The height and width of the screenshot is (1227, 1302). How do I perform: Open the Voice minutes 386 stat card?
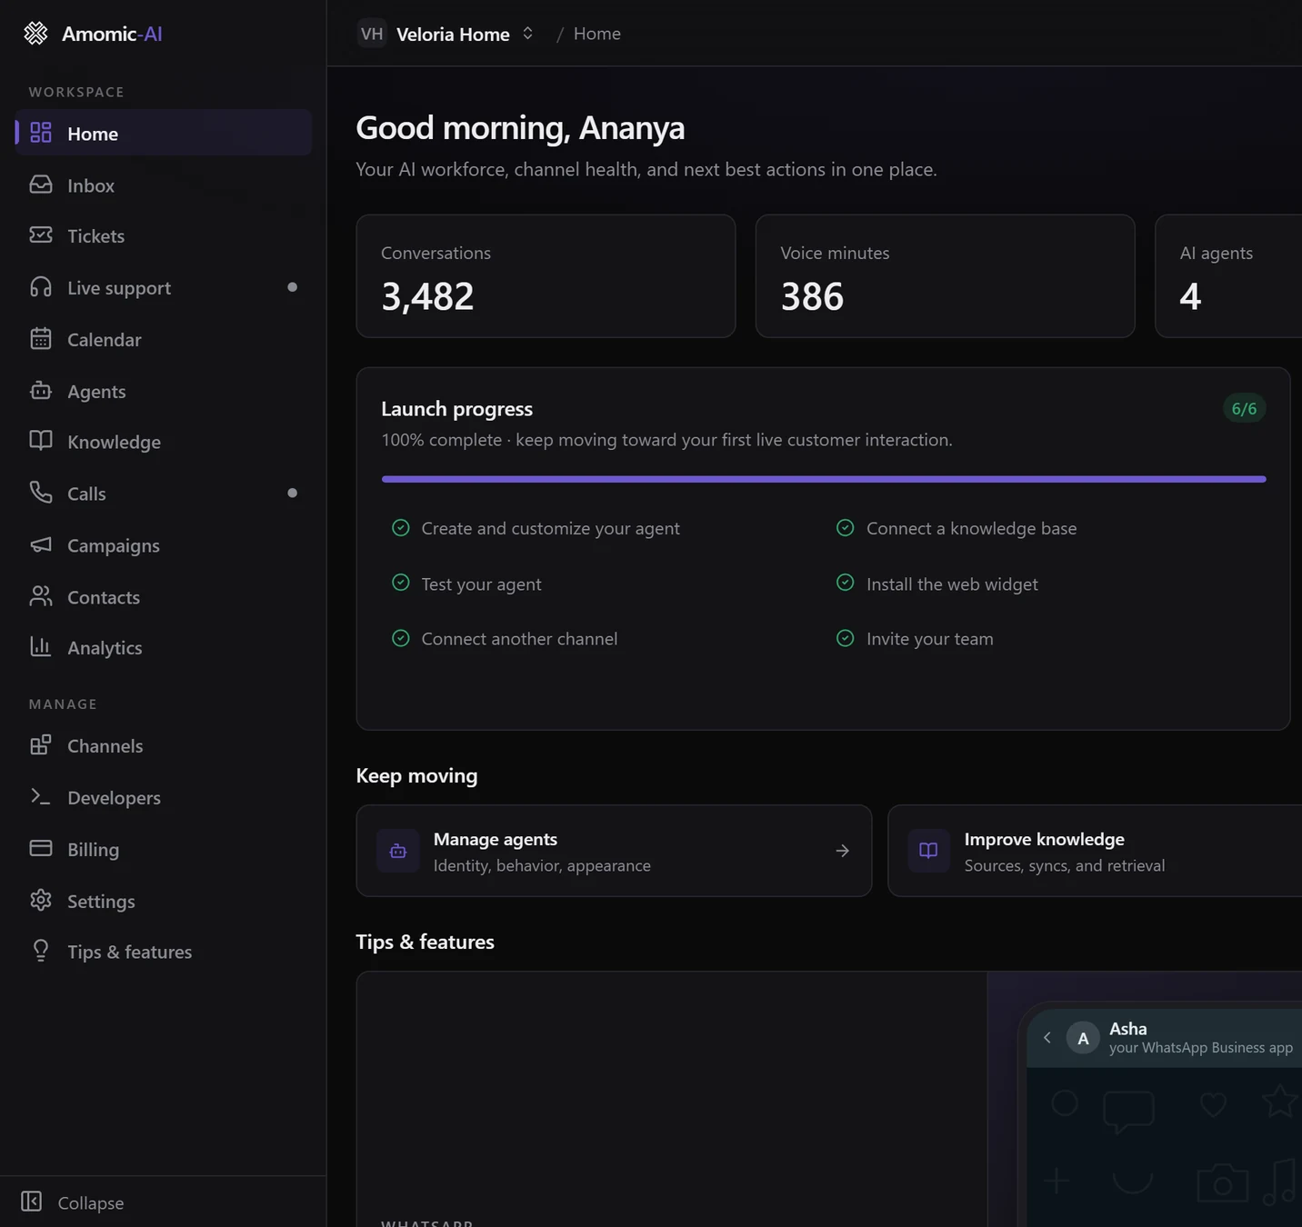(945, 276)
